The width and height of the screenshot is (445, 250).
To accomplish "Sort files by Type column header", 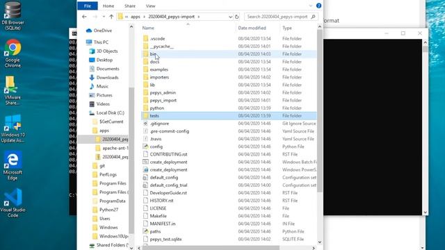I will pos(298,28).
